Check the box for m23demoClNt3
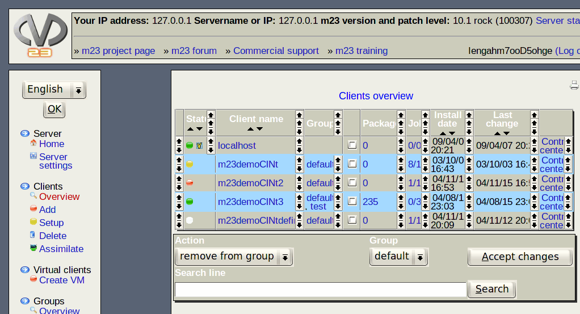This screenshot has width=580, height=314. (352, 202)
